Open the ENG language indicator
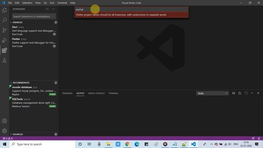 [235, 144]
